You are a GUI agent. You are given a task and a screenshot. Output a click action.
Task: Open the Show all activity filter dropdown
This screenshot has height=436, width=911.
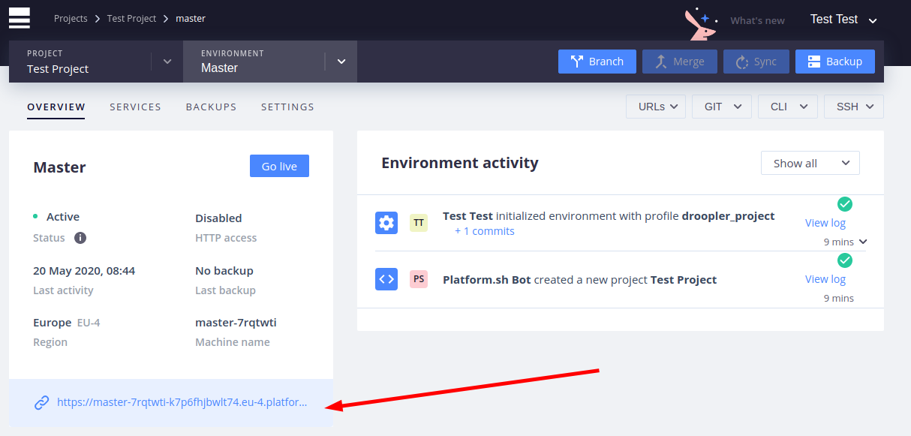click(x=810, y=163)
